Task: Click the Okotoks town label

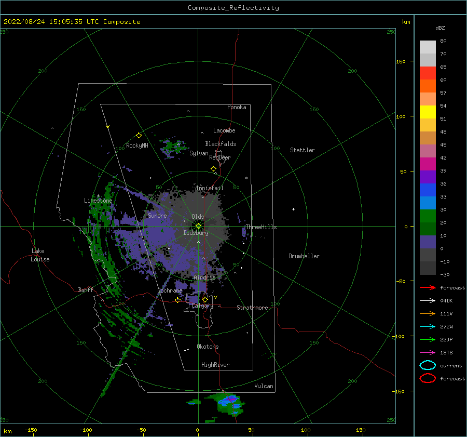Action: pos(208,347)
